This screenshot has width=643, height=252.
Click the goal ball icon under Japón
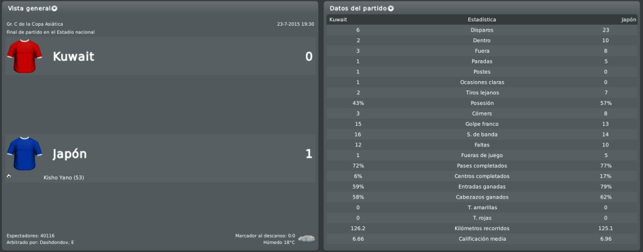(x=9, y=177)
